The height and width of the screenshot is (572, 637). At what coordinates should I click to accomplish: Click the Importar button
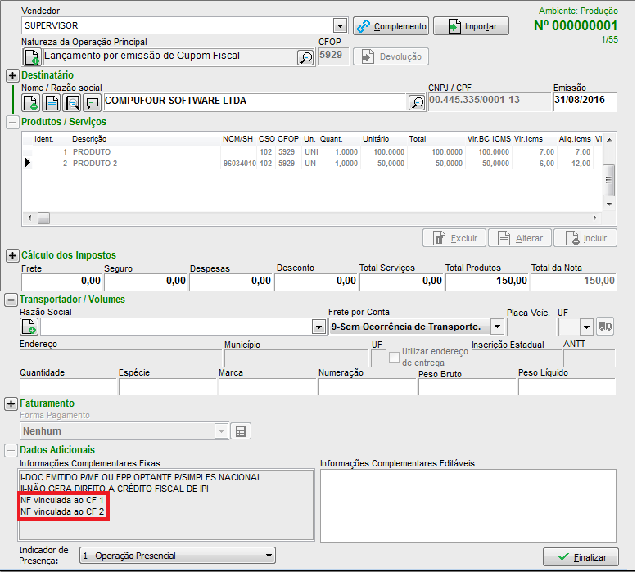(471, 26)
